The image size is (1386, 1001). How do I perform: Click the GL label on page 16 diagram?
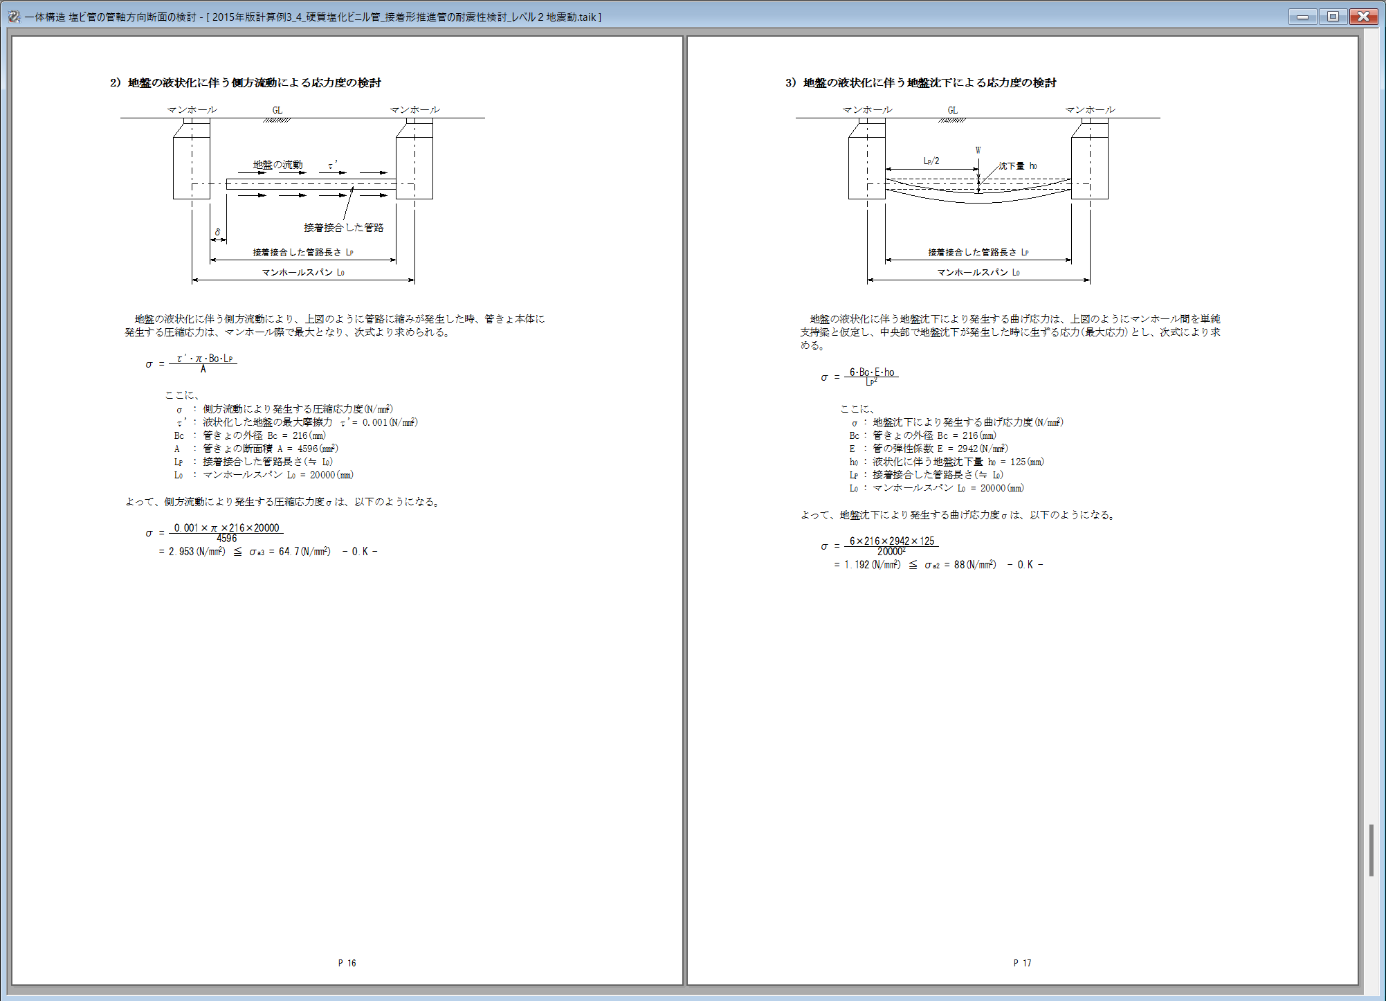[x=277, y=110]
